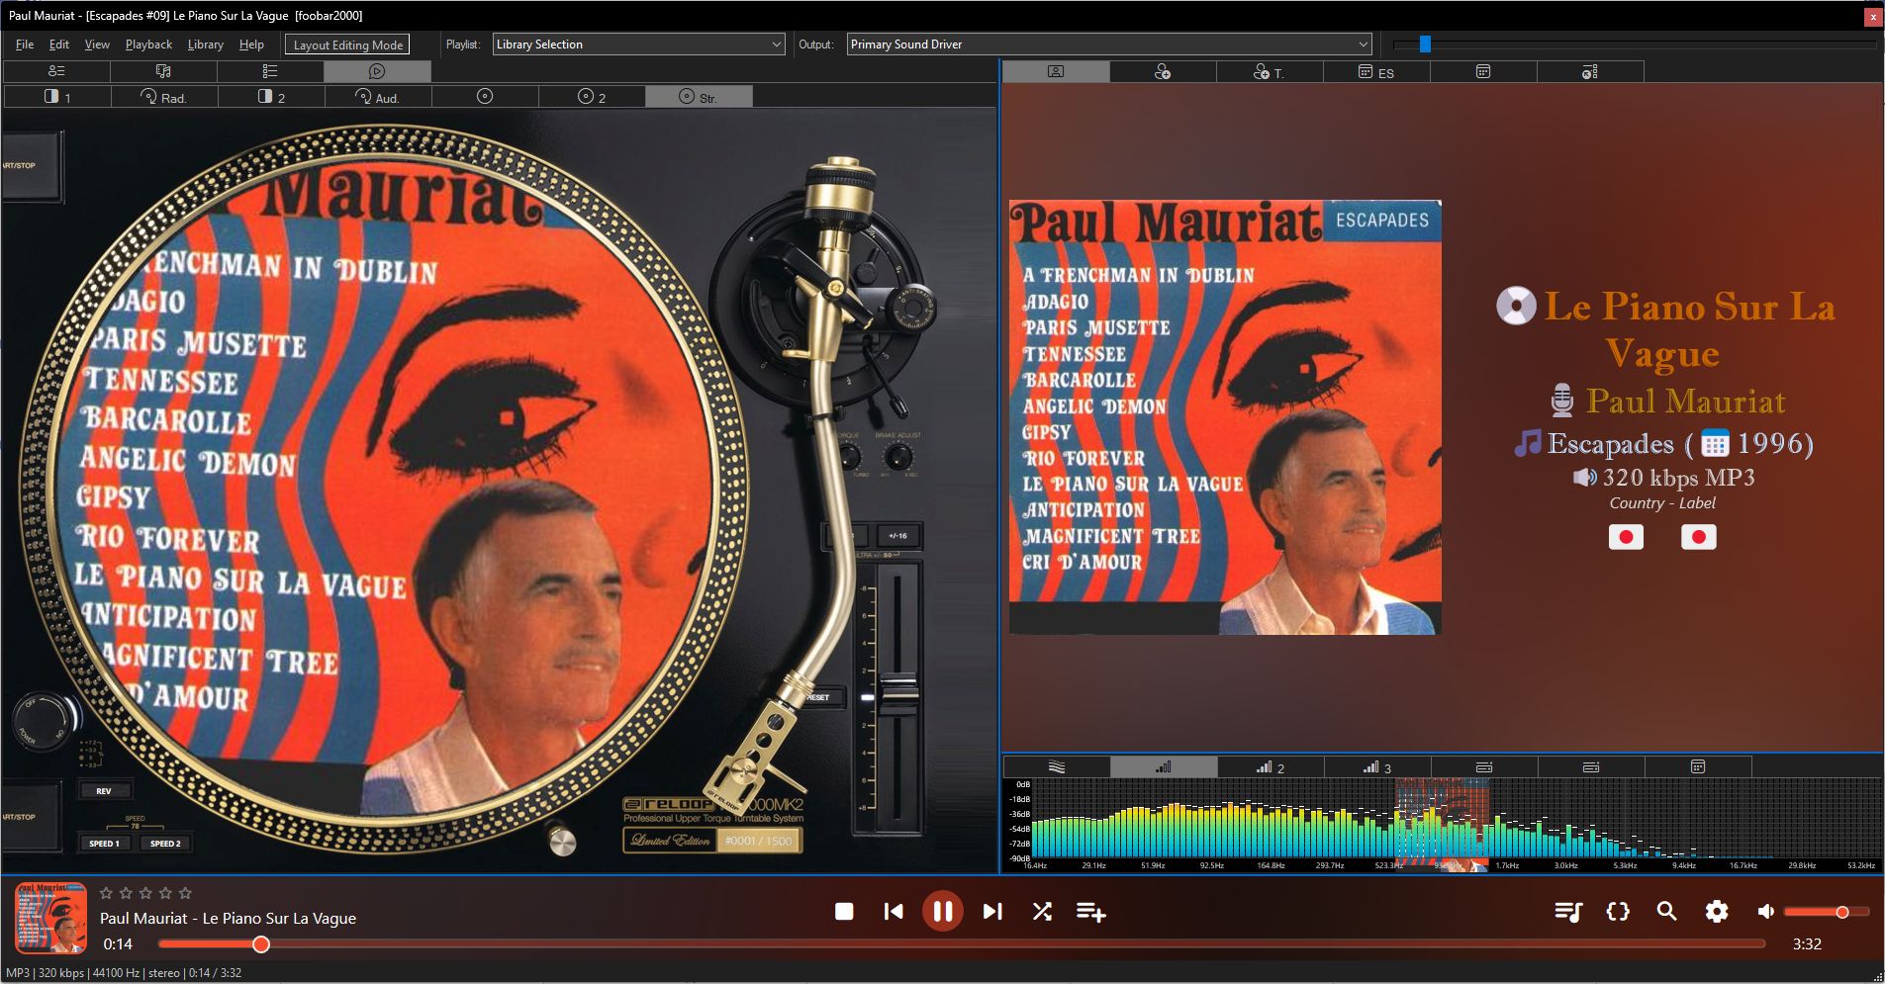Open the Playback menu

point(148,45)
